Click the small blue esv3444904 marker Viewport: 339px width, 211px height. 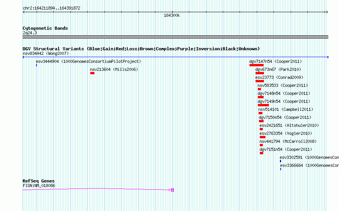point(37,65)
